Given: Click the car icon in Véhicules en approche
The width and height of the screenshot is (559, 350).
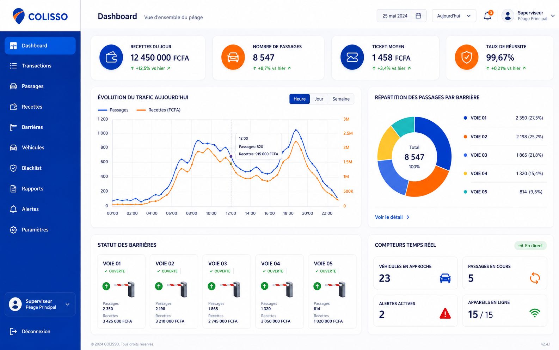Looking at the screenshot, I should pos(445,278).
